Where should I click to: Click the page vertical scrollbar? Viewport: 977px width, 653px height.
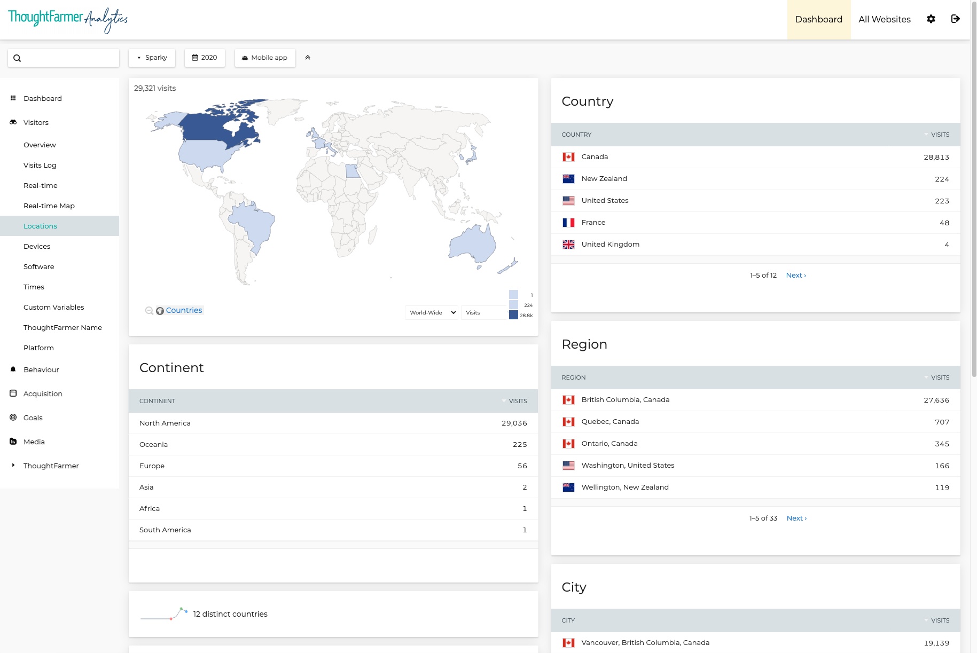(x=974, y=190)
